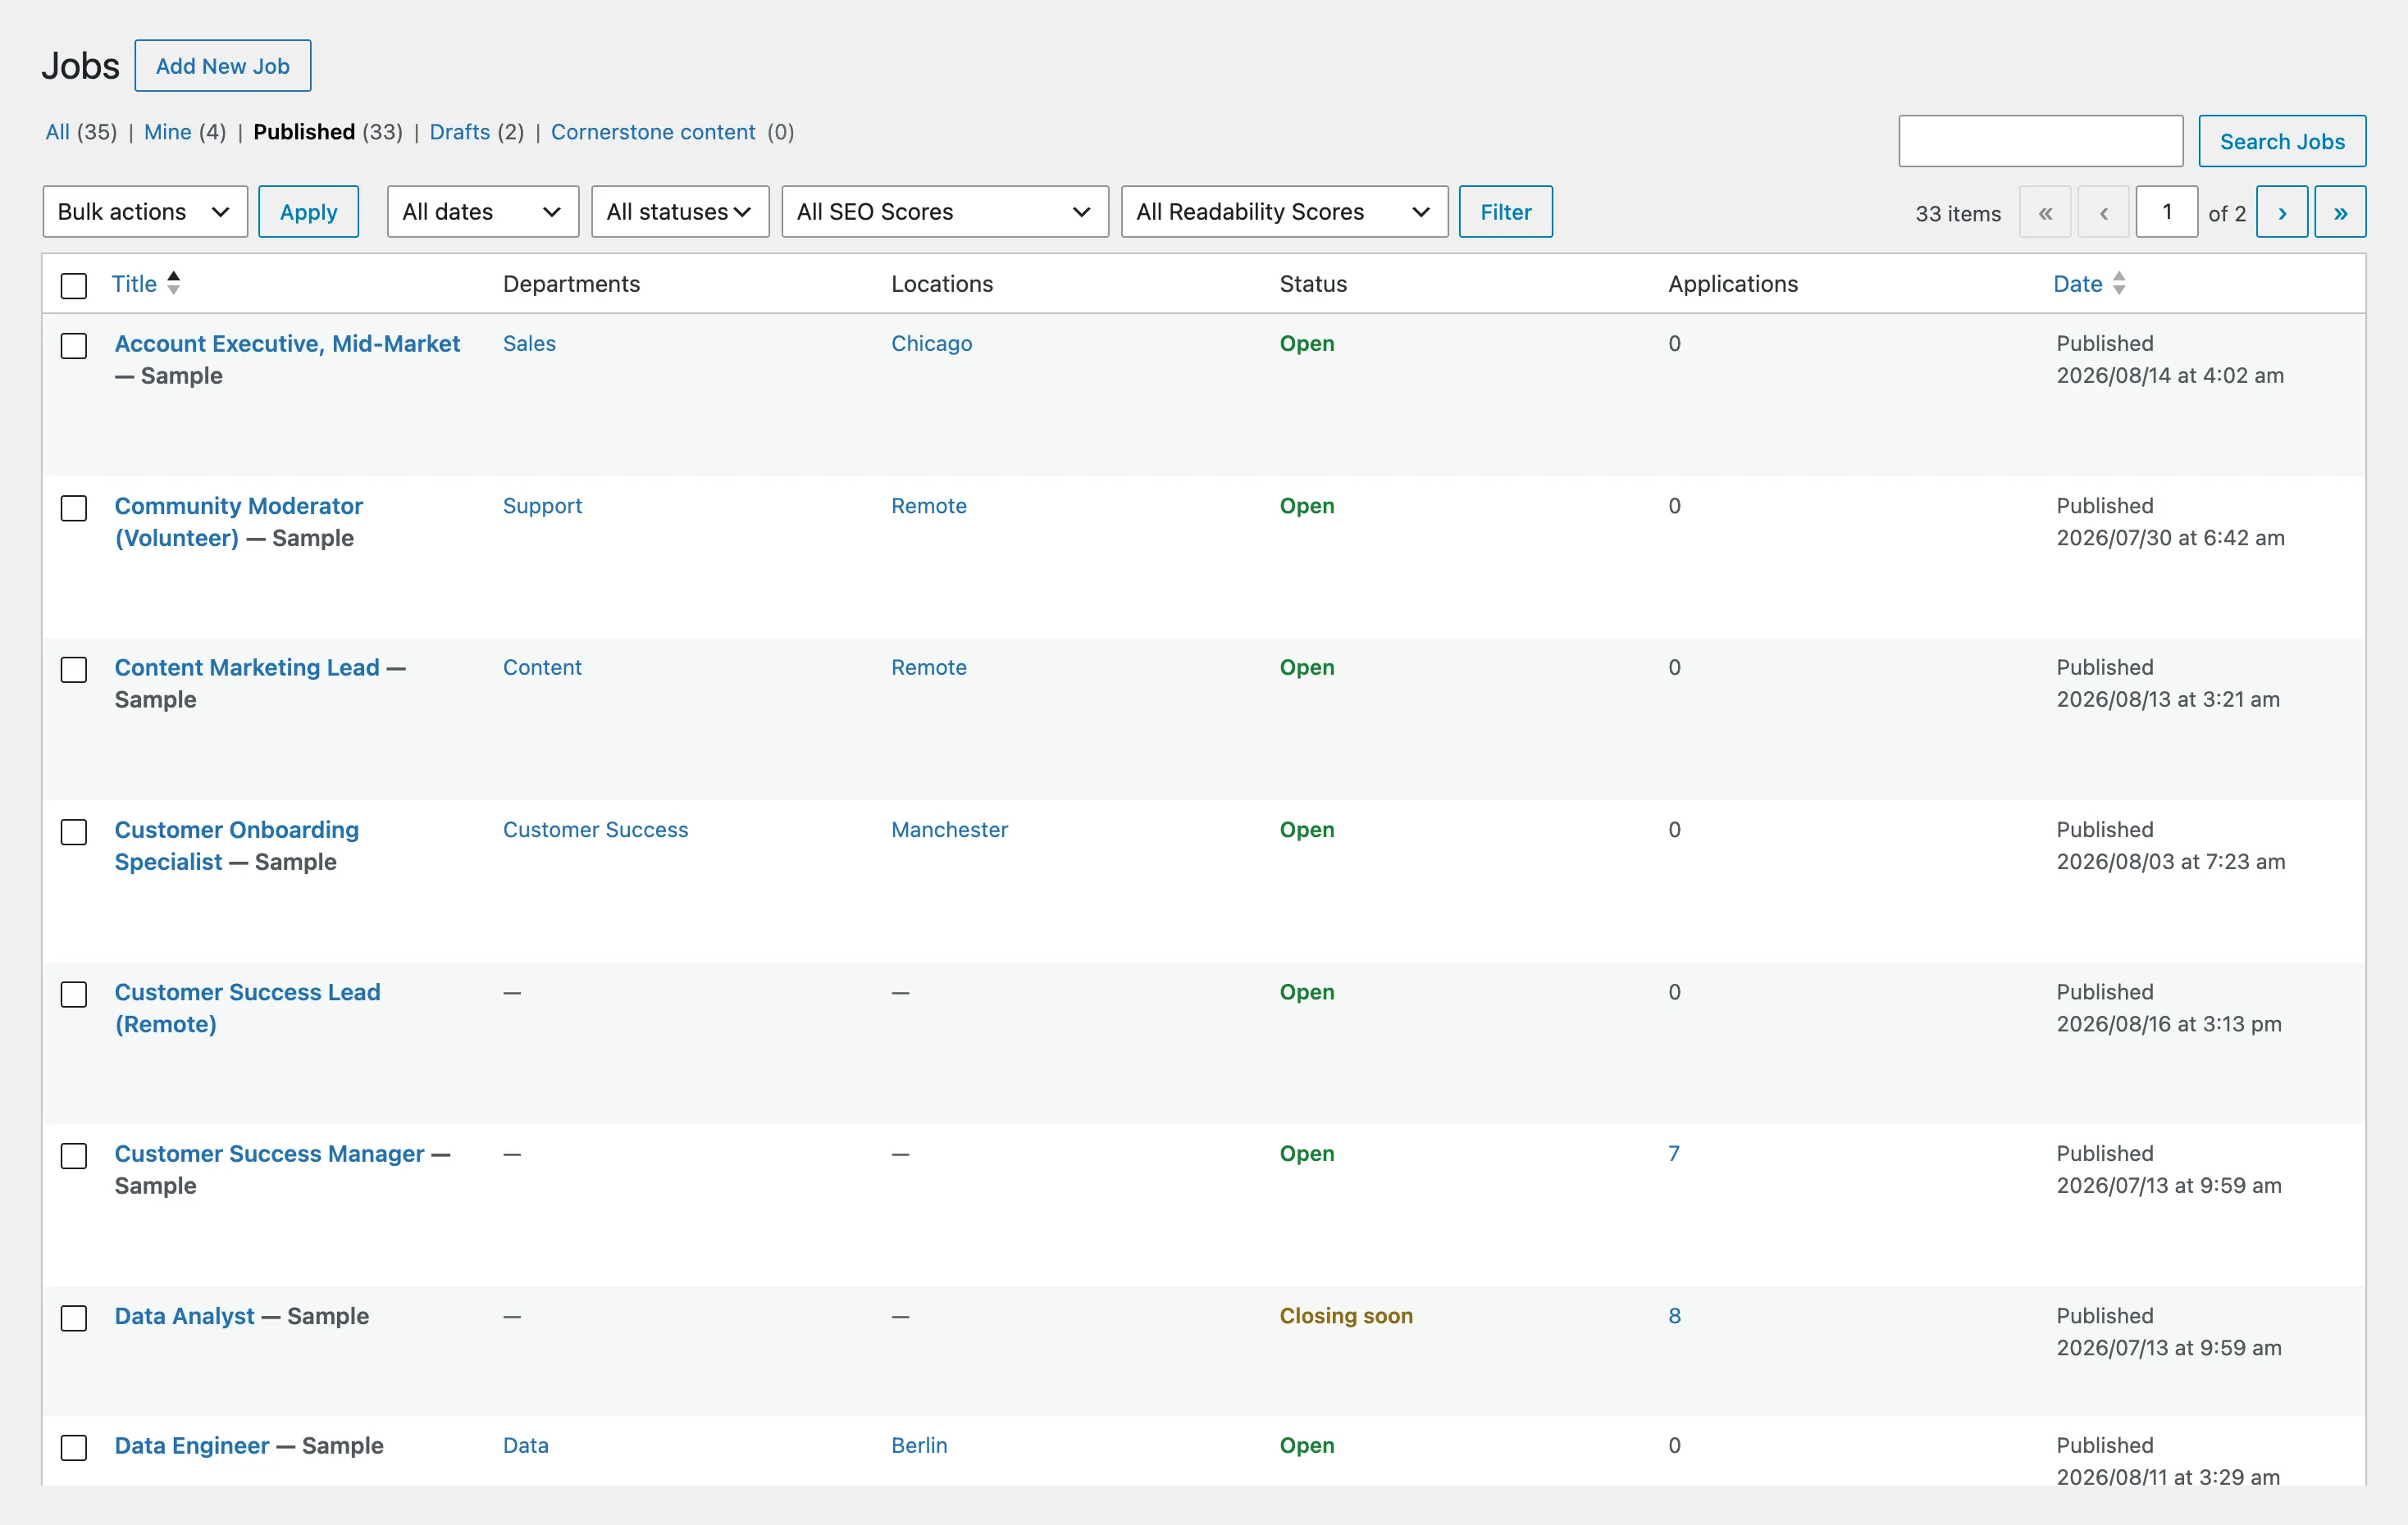This screenshot has height=1525, width=2408.
Task: Sort by Title using sort arrows
Action: 174,284
